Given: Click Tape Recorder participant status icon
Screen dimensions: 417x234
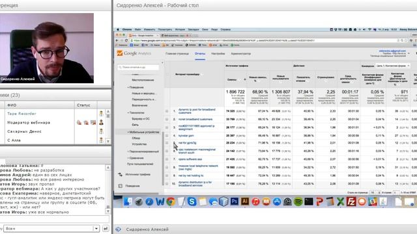Looking at the screenshot, I should [101, 114].
